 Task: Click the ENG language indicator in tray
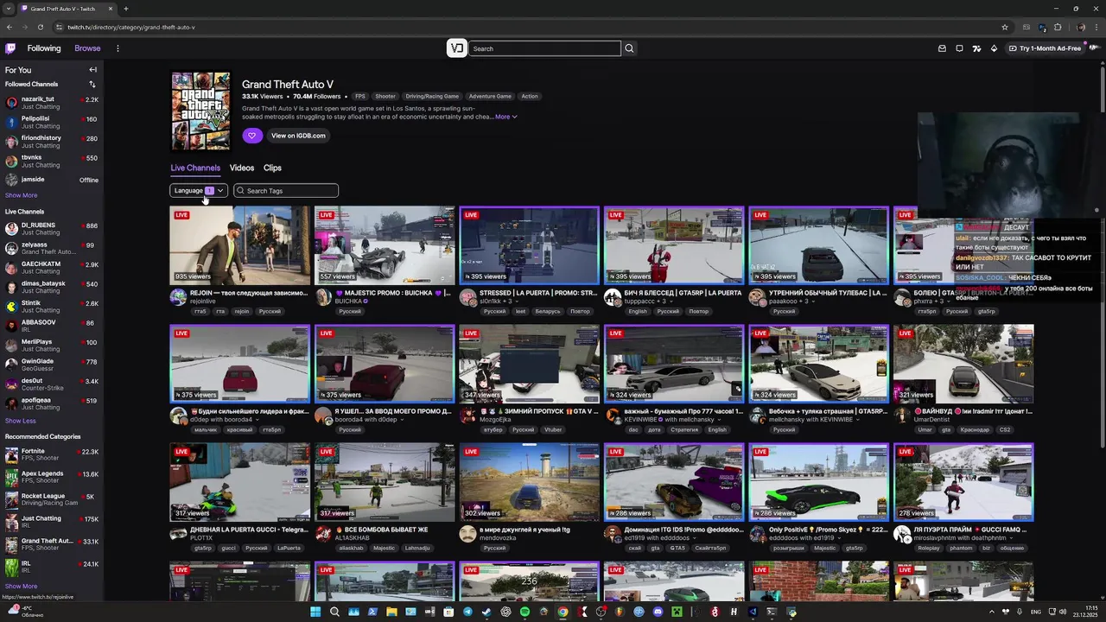click(1036, 612)
